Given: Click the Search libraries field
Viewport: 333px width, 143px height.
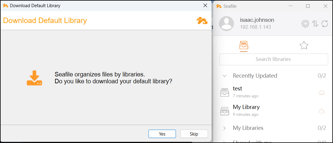Looking at the screenshot, I should pyautogui.click(x=273, y=59).
